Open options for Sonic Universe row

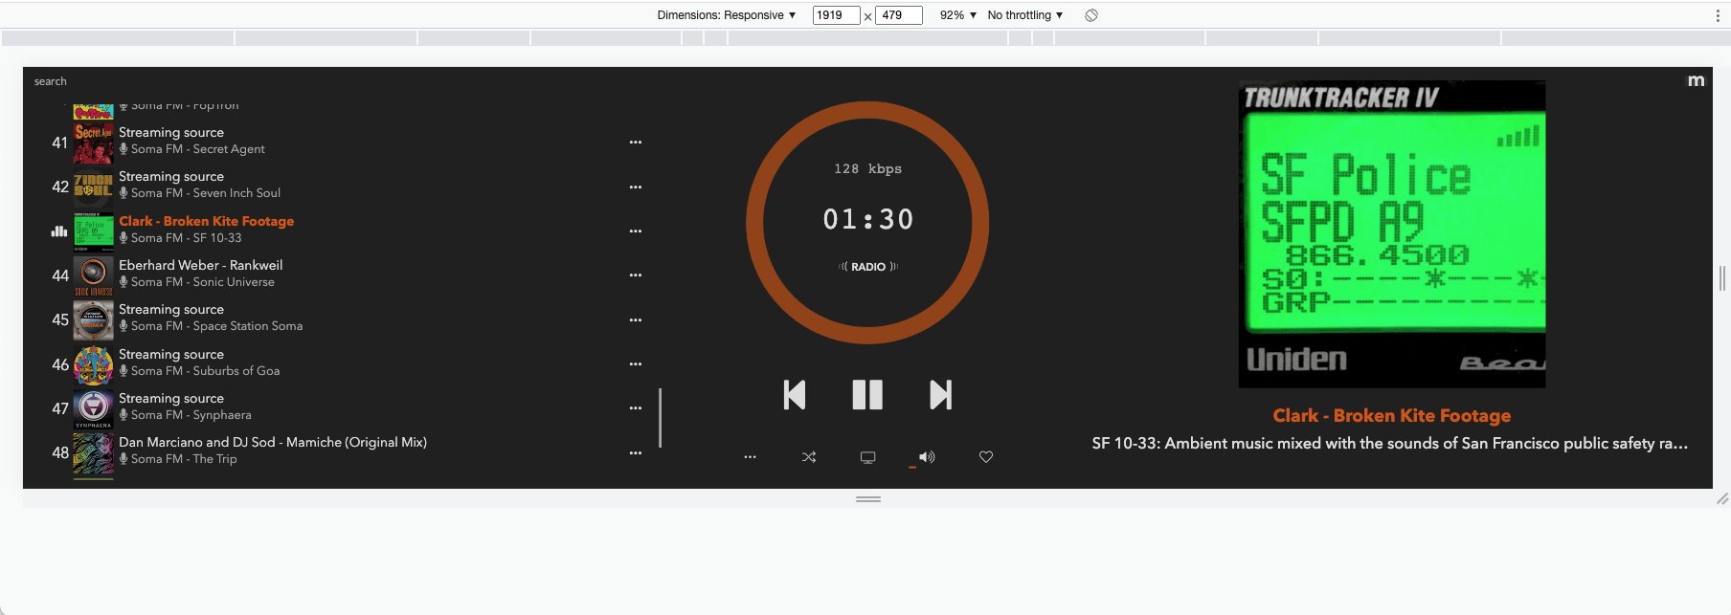click(x=636, y=275)
